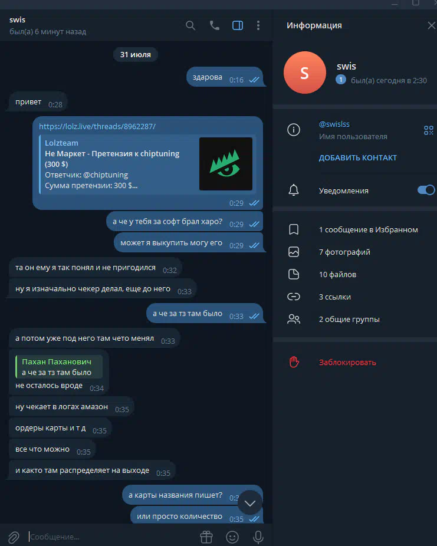This screenshot has width=437, height=546.
Task: Open the chat search magnifier icon
Action: click(190, 25)
